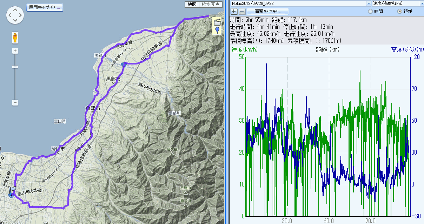The image size is (424, 224).
Task: Click the map pan direction control
Action: (x=15, y=15)
